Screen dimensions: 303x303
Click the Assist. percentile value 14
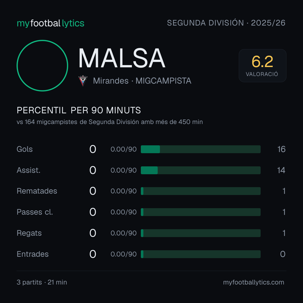coord(281,170)
